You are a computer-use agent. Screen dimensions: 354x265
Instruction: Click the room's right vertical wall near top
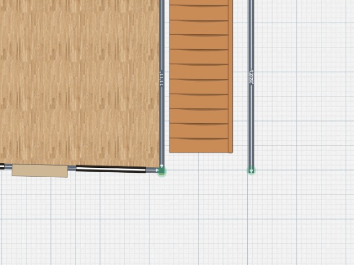(x=162, y=22)
